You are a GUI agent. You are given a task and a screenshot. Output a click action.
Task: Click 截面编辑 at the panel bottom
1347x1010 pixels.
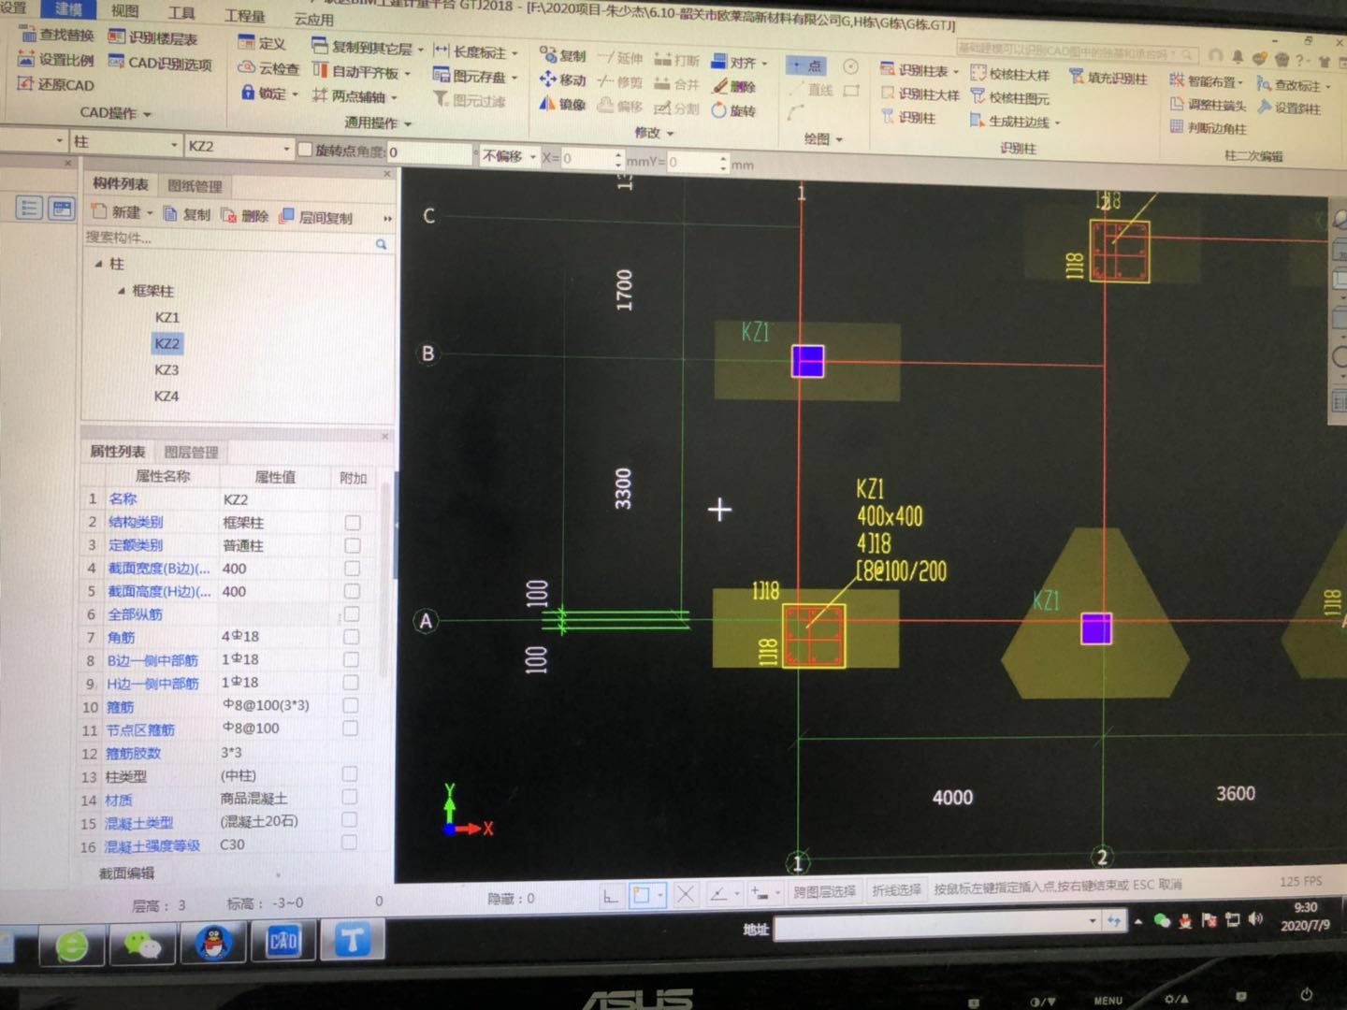click(127, 873)
